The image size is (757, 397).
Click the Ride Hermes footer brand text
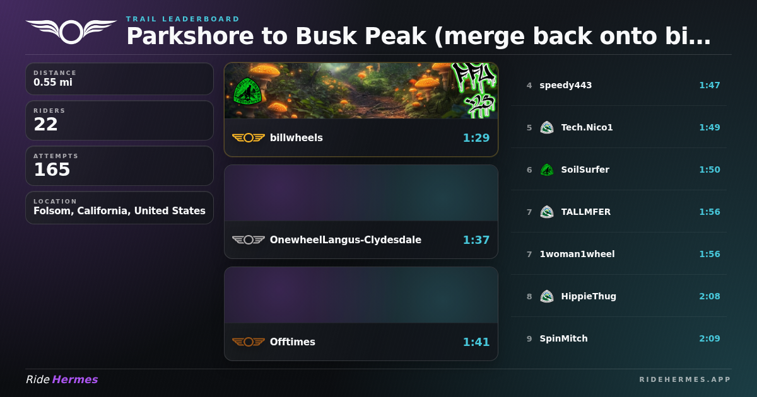[62, 379]
